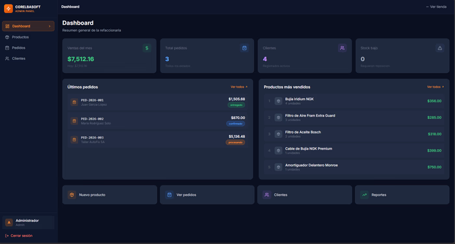Click the entregado status badge
Viewport: 455px width, 244px height.
(x=236, y=105)
